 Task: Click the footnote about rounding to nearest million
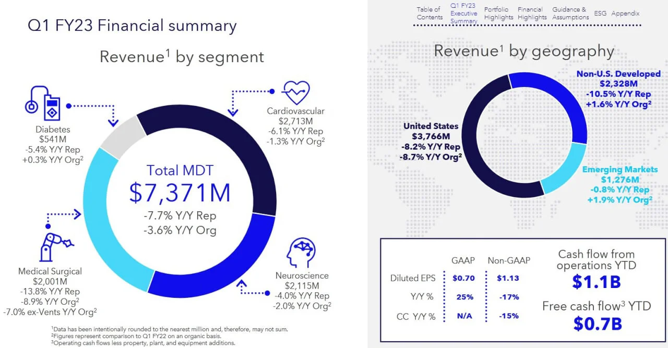pos(169,329)
